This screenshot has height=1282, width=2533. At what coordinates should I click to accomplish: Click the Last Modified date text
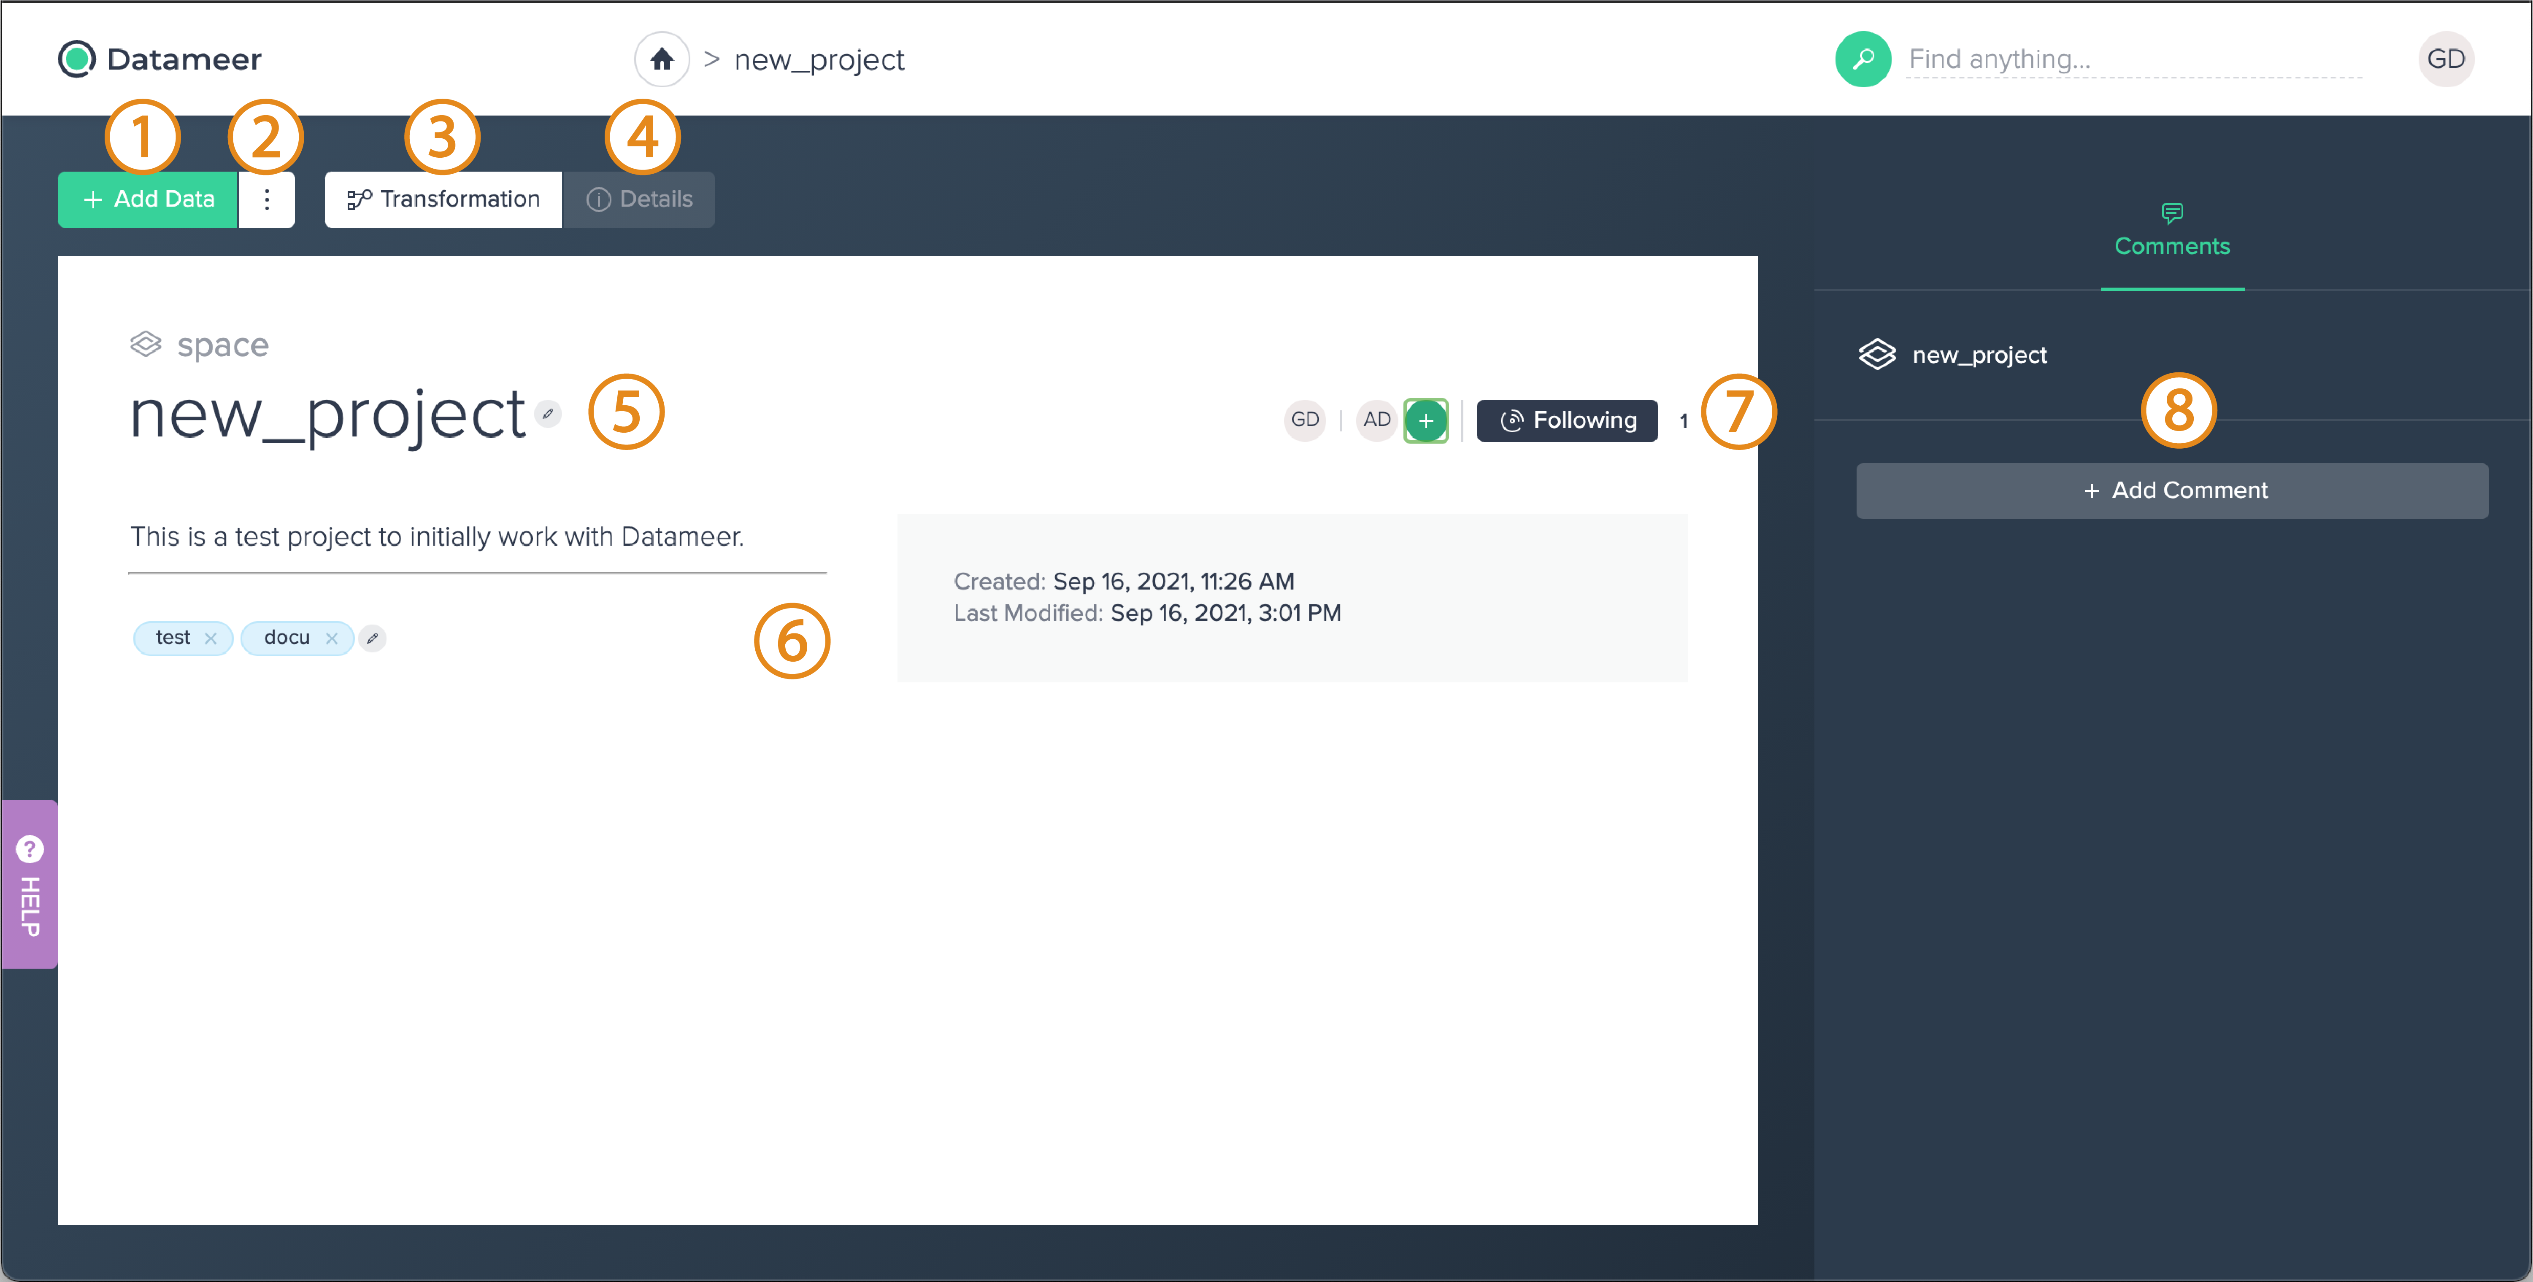pos(1148,613)
